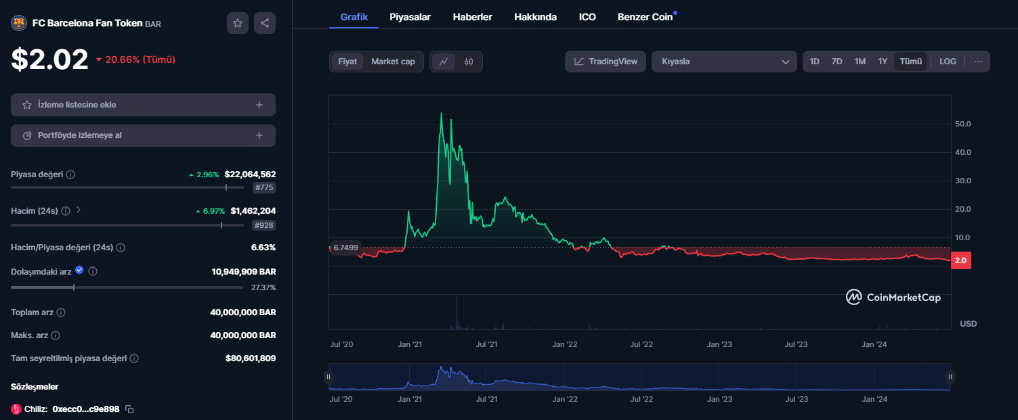
Task: Click the #775 market cap rank badge
Action: click(x=263, y=188)
